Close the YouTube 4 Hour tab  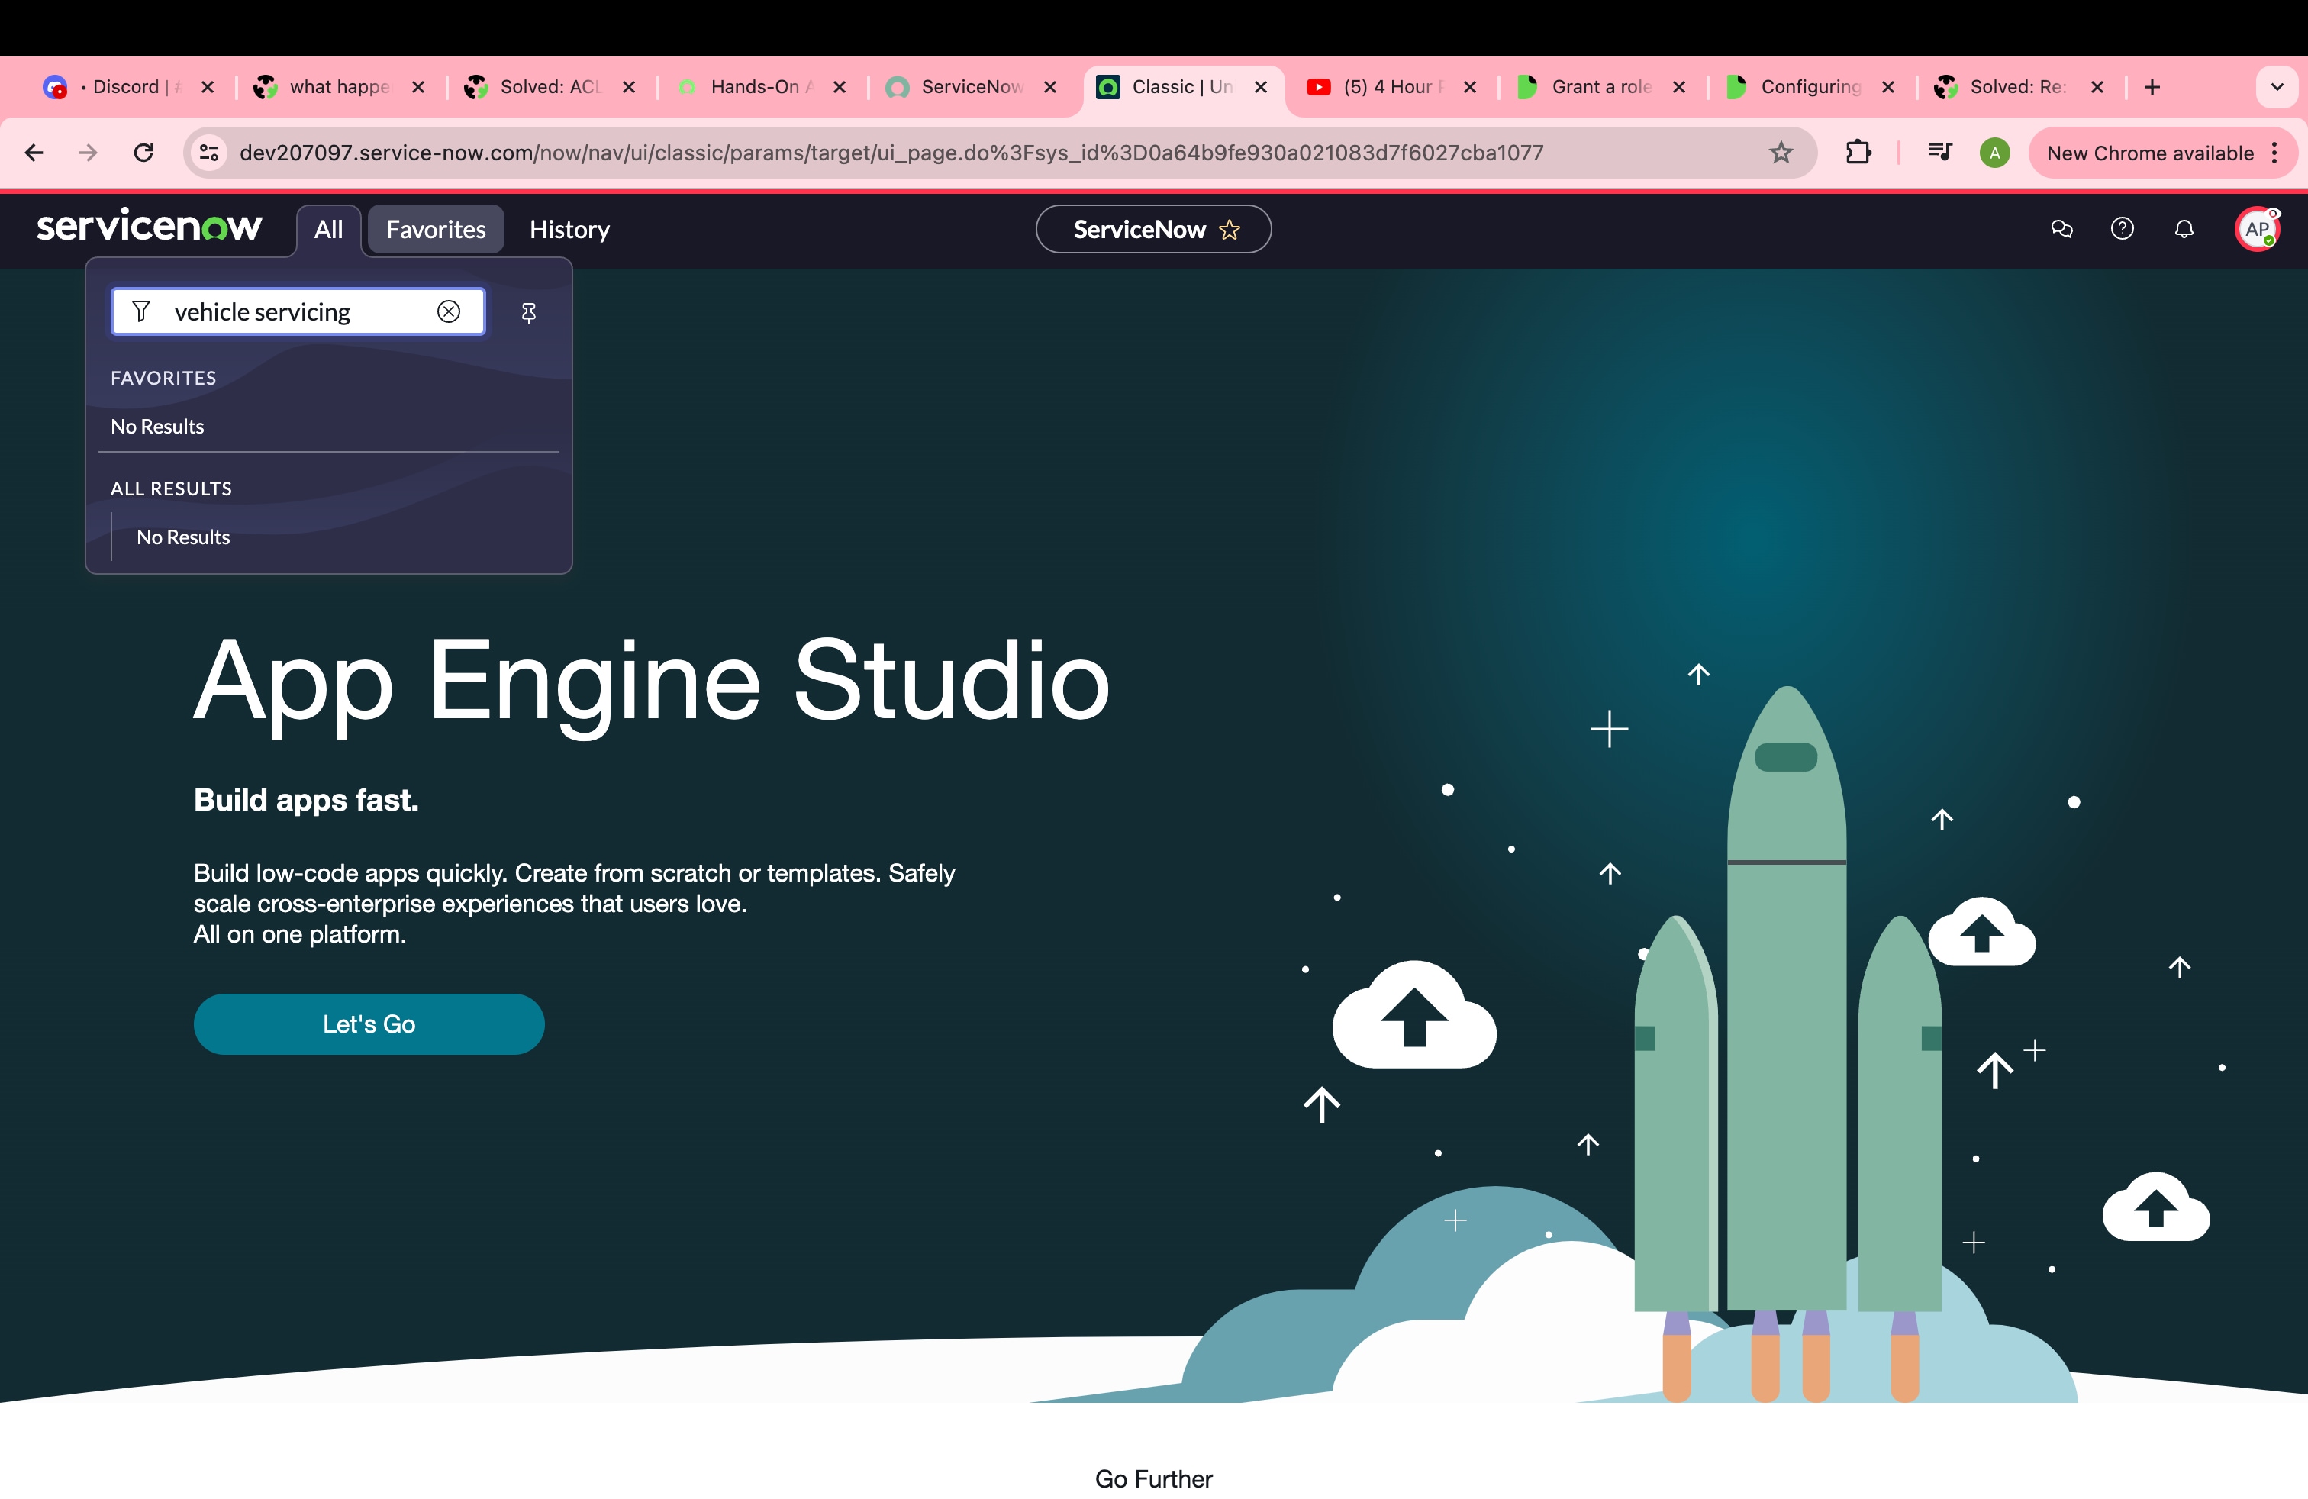[1469, 87]
